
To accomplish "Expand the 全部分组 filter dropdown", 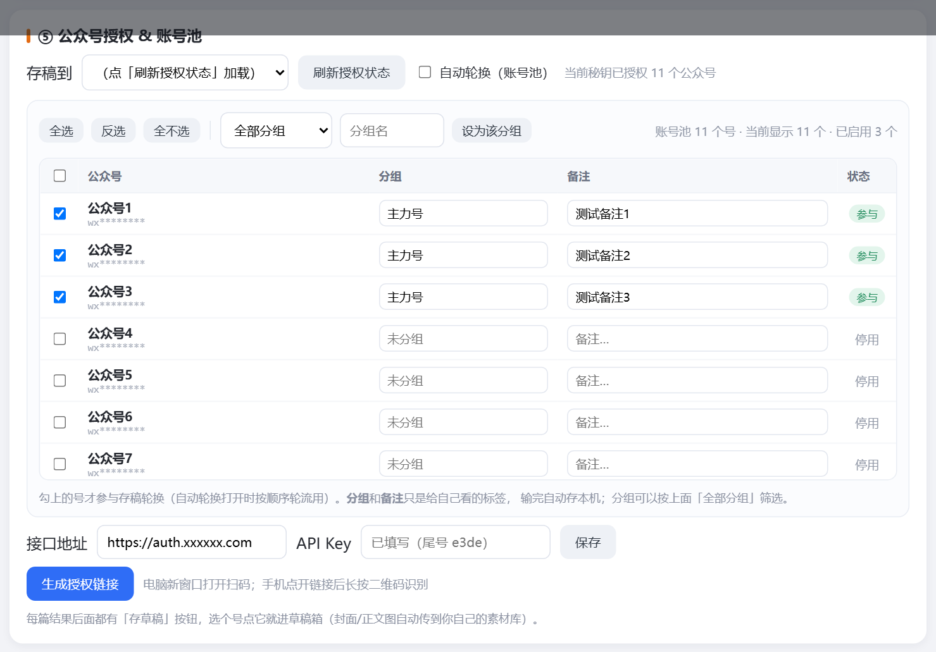I will (x=276, y=131).
